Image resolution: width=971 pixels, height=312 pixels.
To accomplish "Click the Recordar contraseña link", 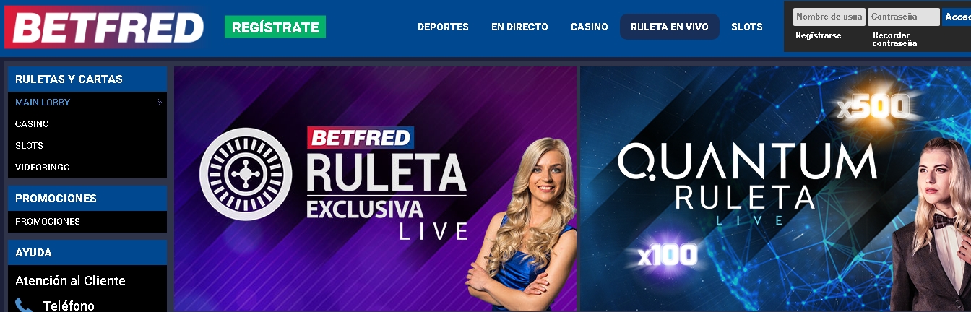I will [894, 39].
